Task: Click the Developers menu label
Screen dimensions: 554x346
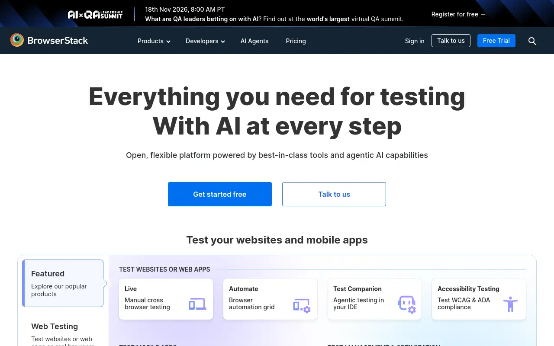Action: tap(202, 41)
